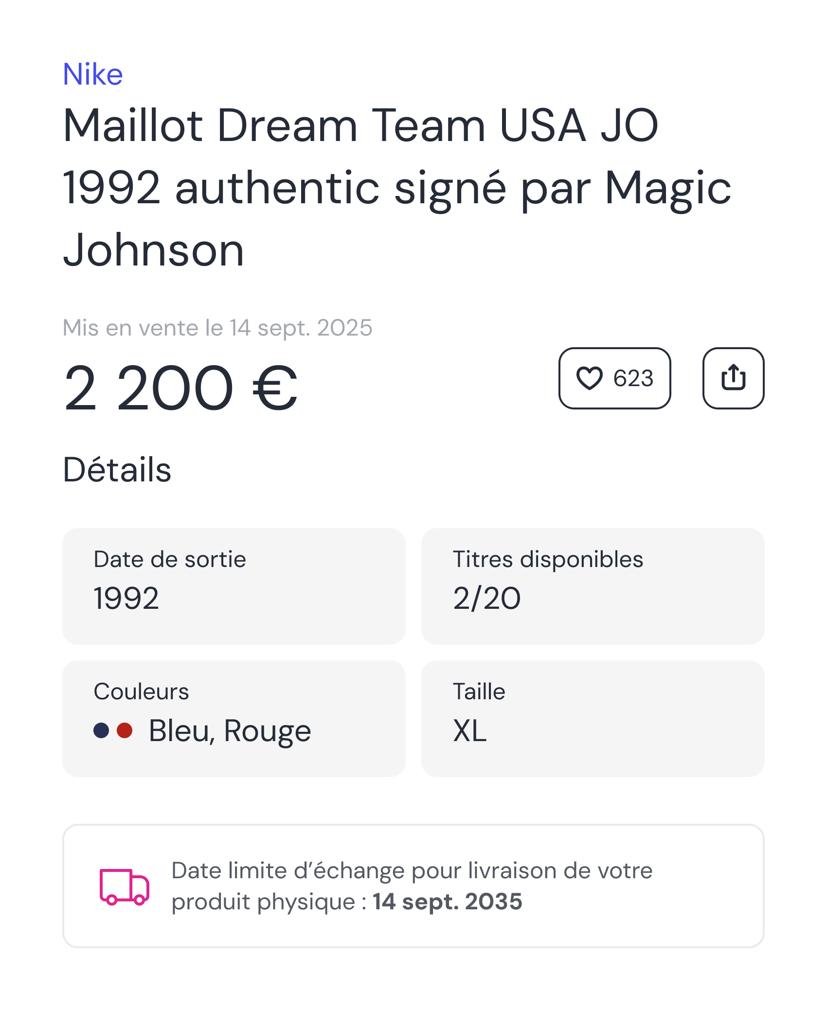This screenshot has width=827, height=1010.
Task: Click the exchange deadline notice box
Action: (x=413, y=886)
